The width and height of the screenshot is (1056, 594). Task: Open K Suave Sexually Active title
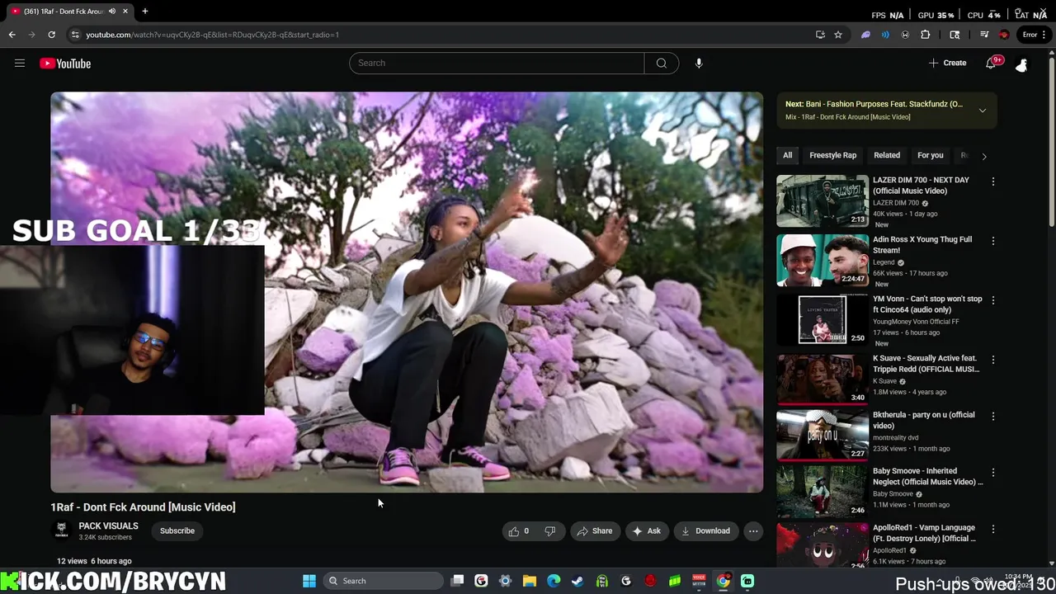coord(926,364)
